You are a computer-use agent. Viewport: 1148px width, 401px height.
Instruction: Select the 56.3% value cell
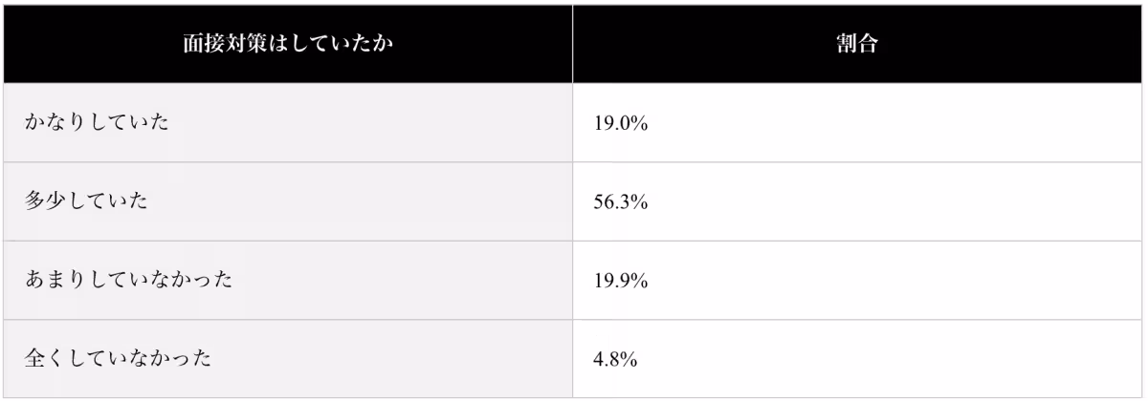(x=621, y=203)
